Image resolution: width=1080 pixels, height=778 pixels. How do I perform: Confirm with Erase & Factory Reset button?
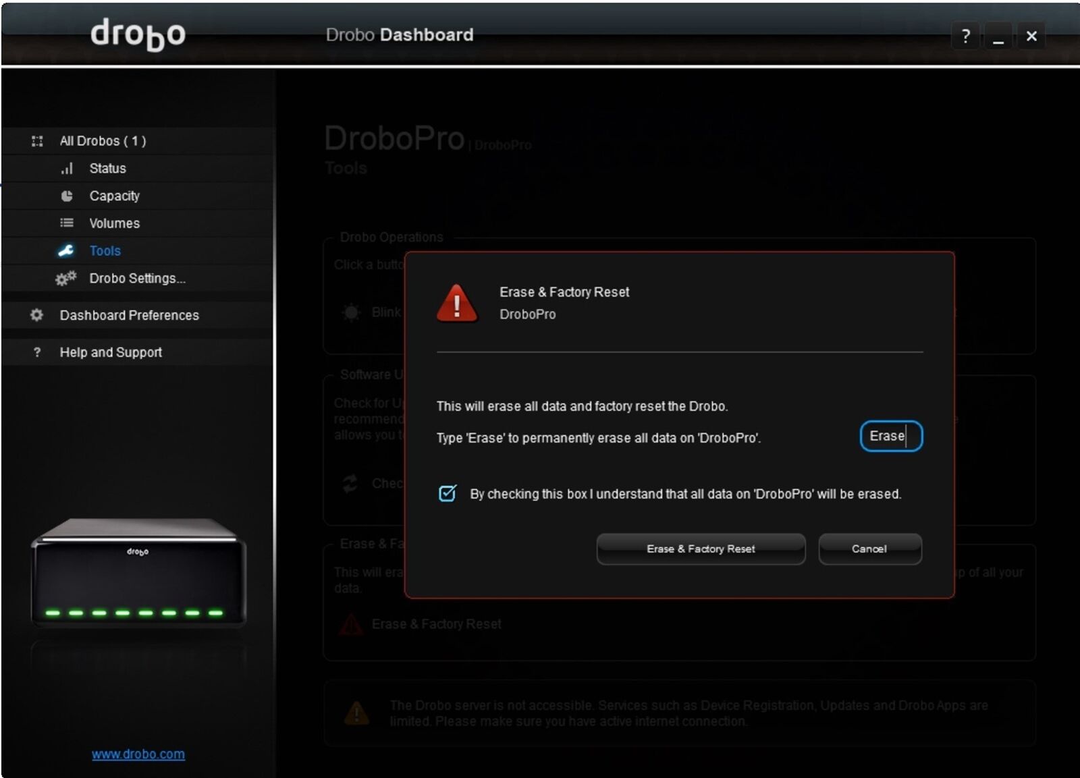[x=701, y=549]
